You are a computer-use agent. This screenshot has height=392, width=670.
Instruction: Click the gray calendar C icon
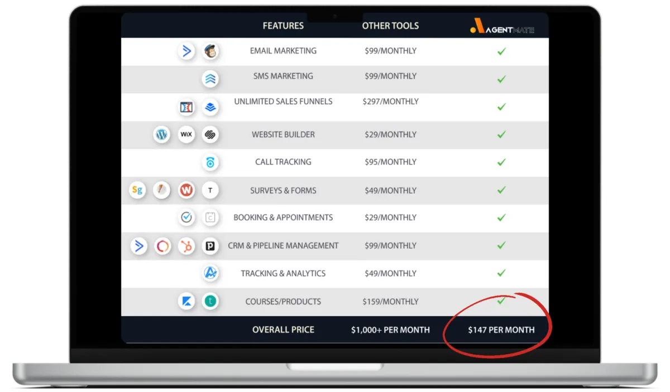point(210,217)
